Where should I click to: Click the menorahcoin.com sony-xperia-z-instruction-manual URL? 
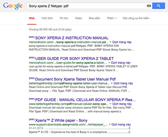coord(69,42)
